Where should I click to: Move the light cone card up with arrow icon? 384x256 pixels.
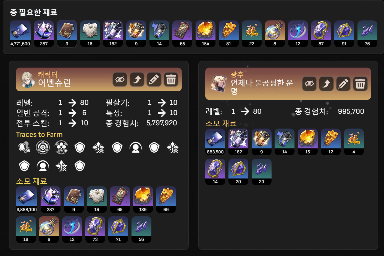[326, 84]
